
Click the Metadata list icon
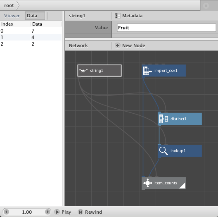118,16
